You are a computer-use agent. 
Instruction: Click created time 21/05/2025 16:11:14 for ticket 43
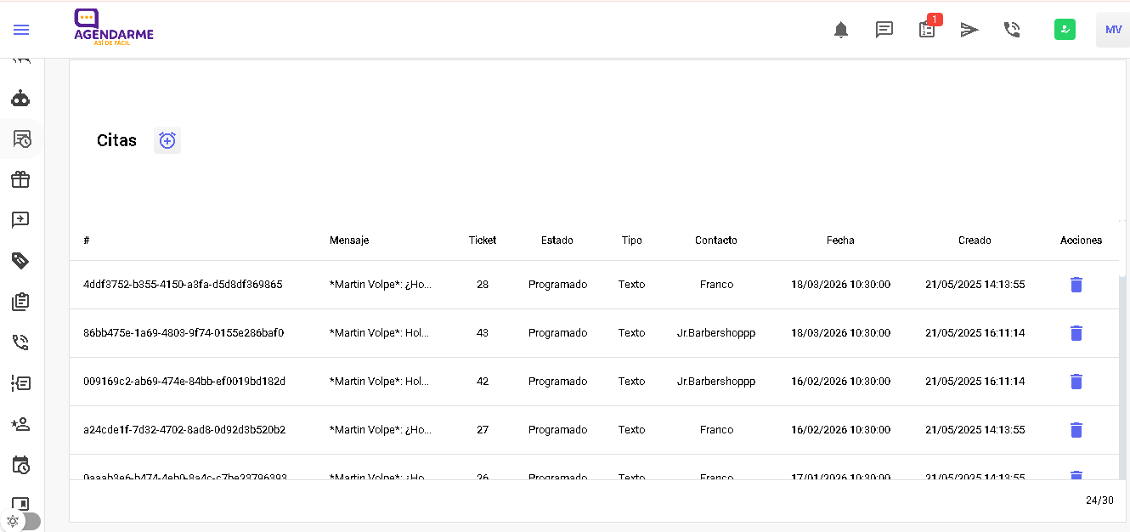pyautogui.click(x=975, y=333)
